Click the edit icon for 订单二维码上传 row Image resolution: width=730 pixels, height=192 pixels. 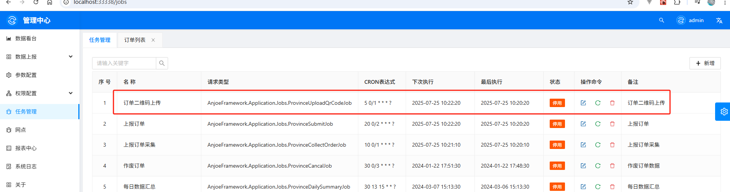(583, 103)
